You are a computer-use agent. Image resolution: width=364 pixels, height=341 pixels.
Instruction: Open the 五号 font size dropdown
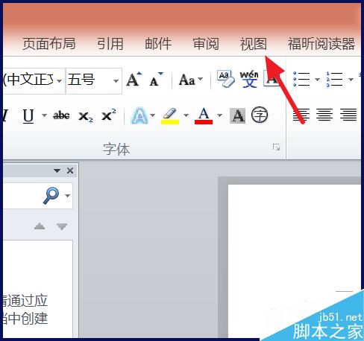coord(116,81)
